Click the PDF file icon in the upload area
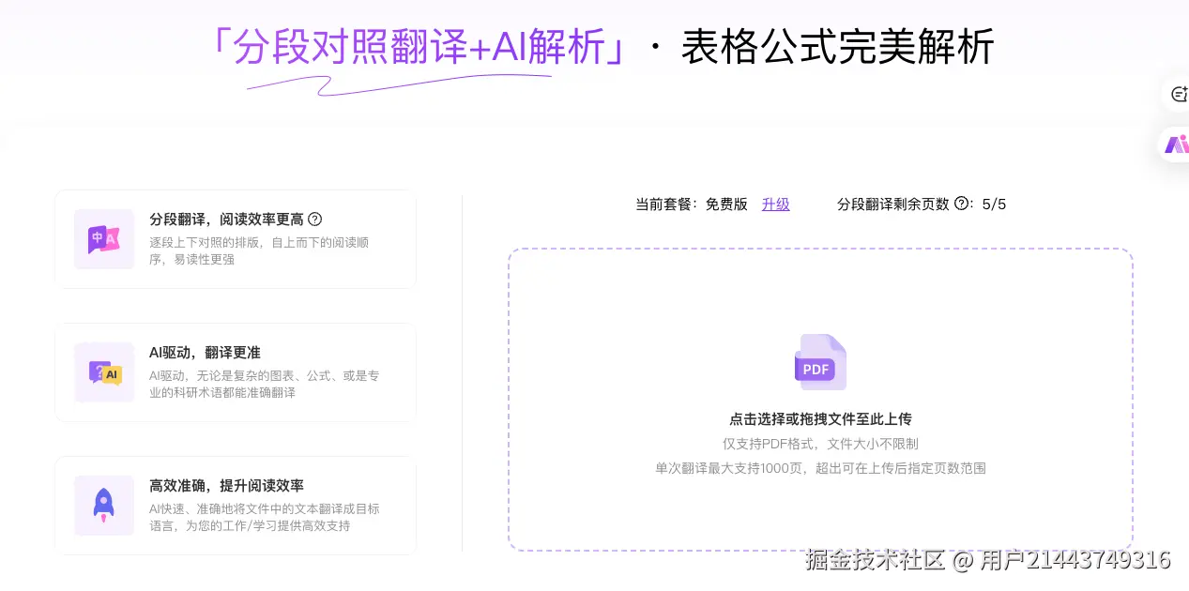This screenshot has width=1189, height=591. 819,361
